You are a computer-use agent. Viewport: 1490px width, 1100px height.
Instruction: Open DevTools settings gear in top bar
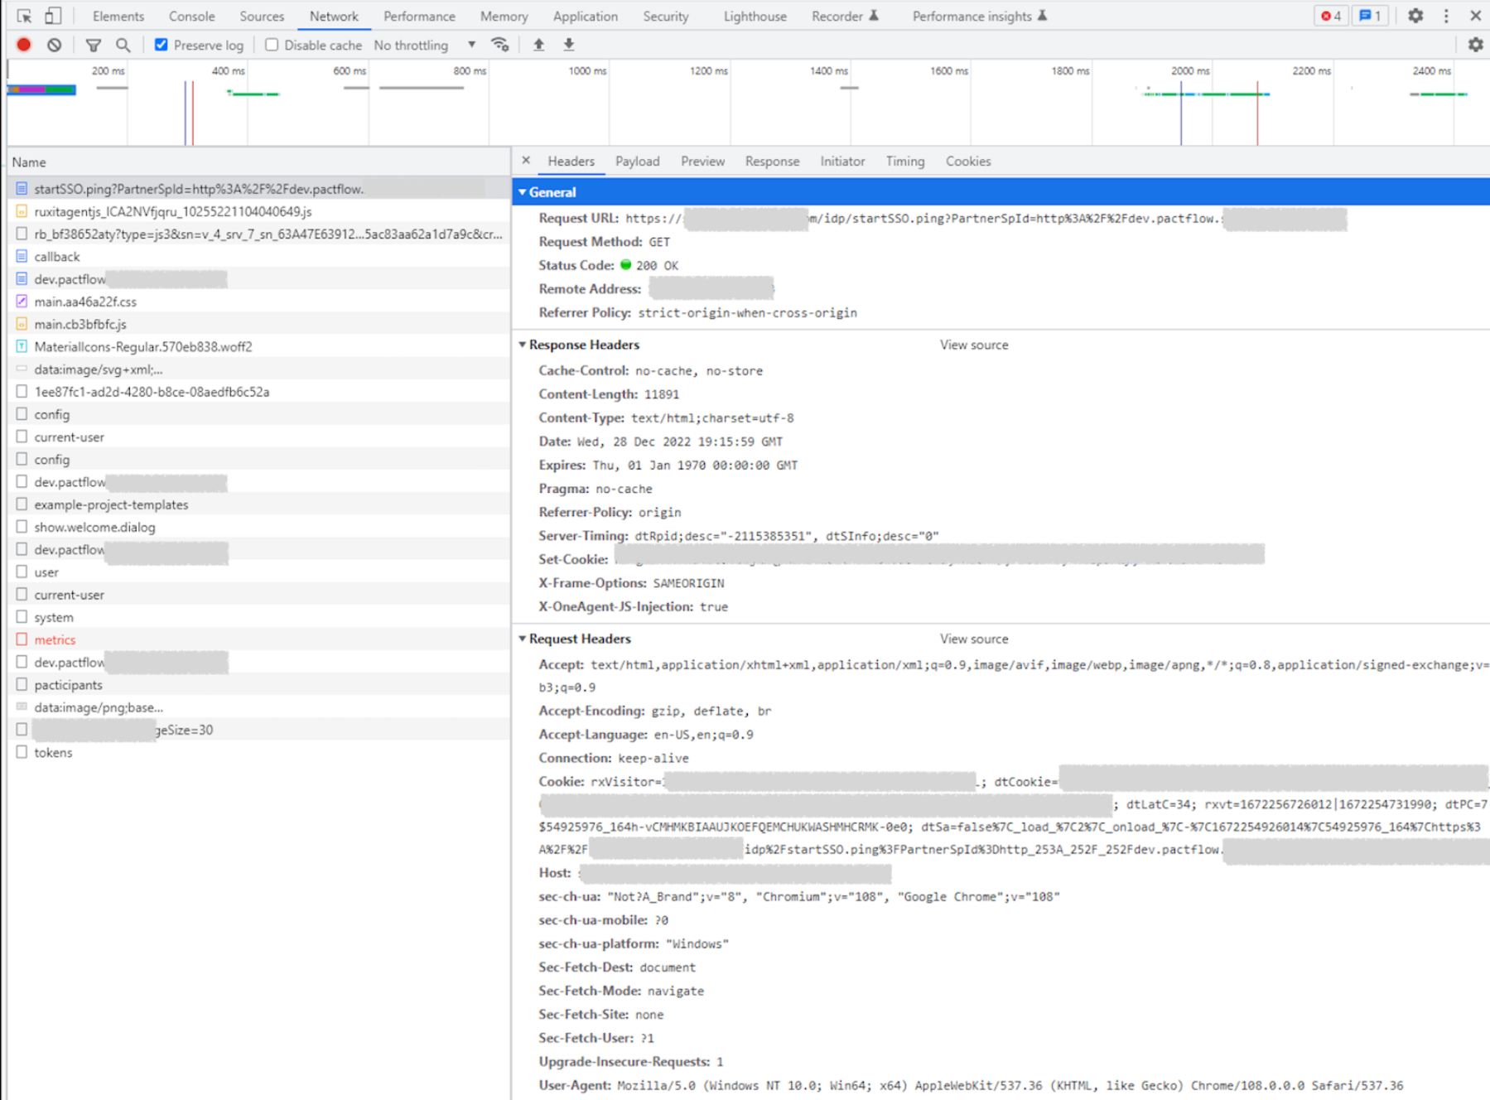coord(1415,16)
